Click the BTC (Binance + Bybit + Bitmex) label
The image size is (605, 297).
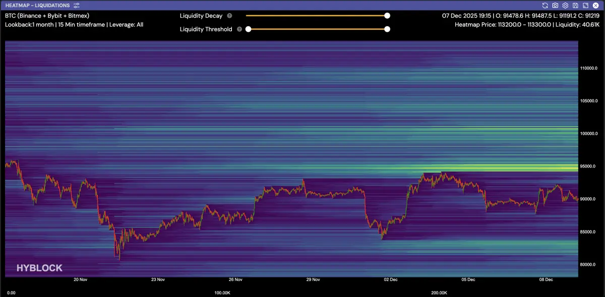tap(47, 16)
